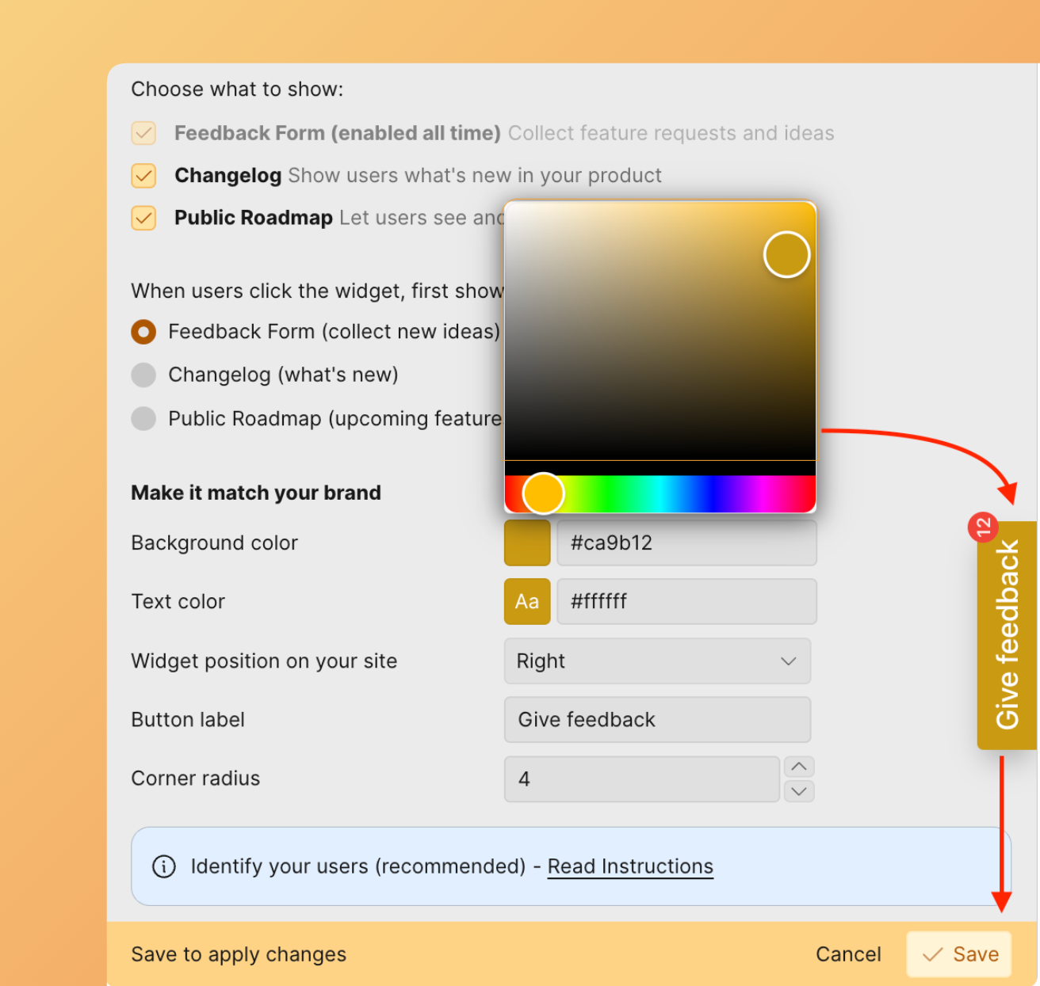Click the dropdown chevron on widget position
This screenshot has width=1040, height=986.
point(789,661)
